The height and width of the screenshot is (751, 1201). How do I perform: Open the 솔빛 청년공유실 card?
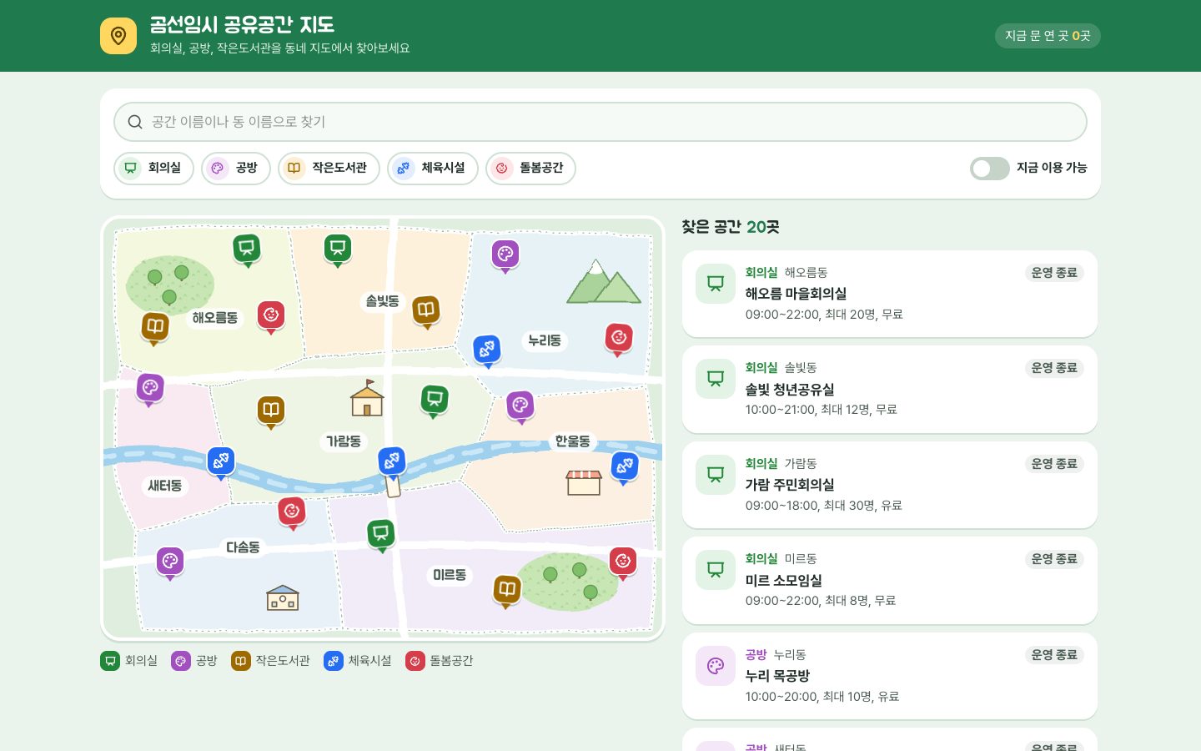pyautogui.click(x=890, y=389)
